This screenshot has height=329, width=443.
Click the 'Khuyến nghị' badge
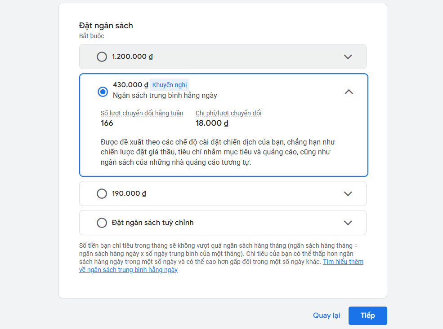[170, 84]
